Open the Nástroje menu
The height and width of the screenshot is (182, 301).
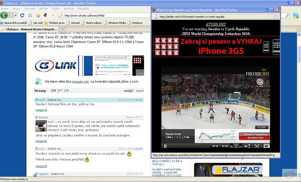point(68,8)
